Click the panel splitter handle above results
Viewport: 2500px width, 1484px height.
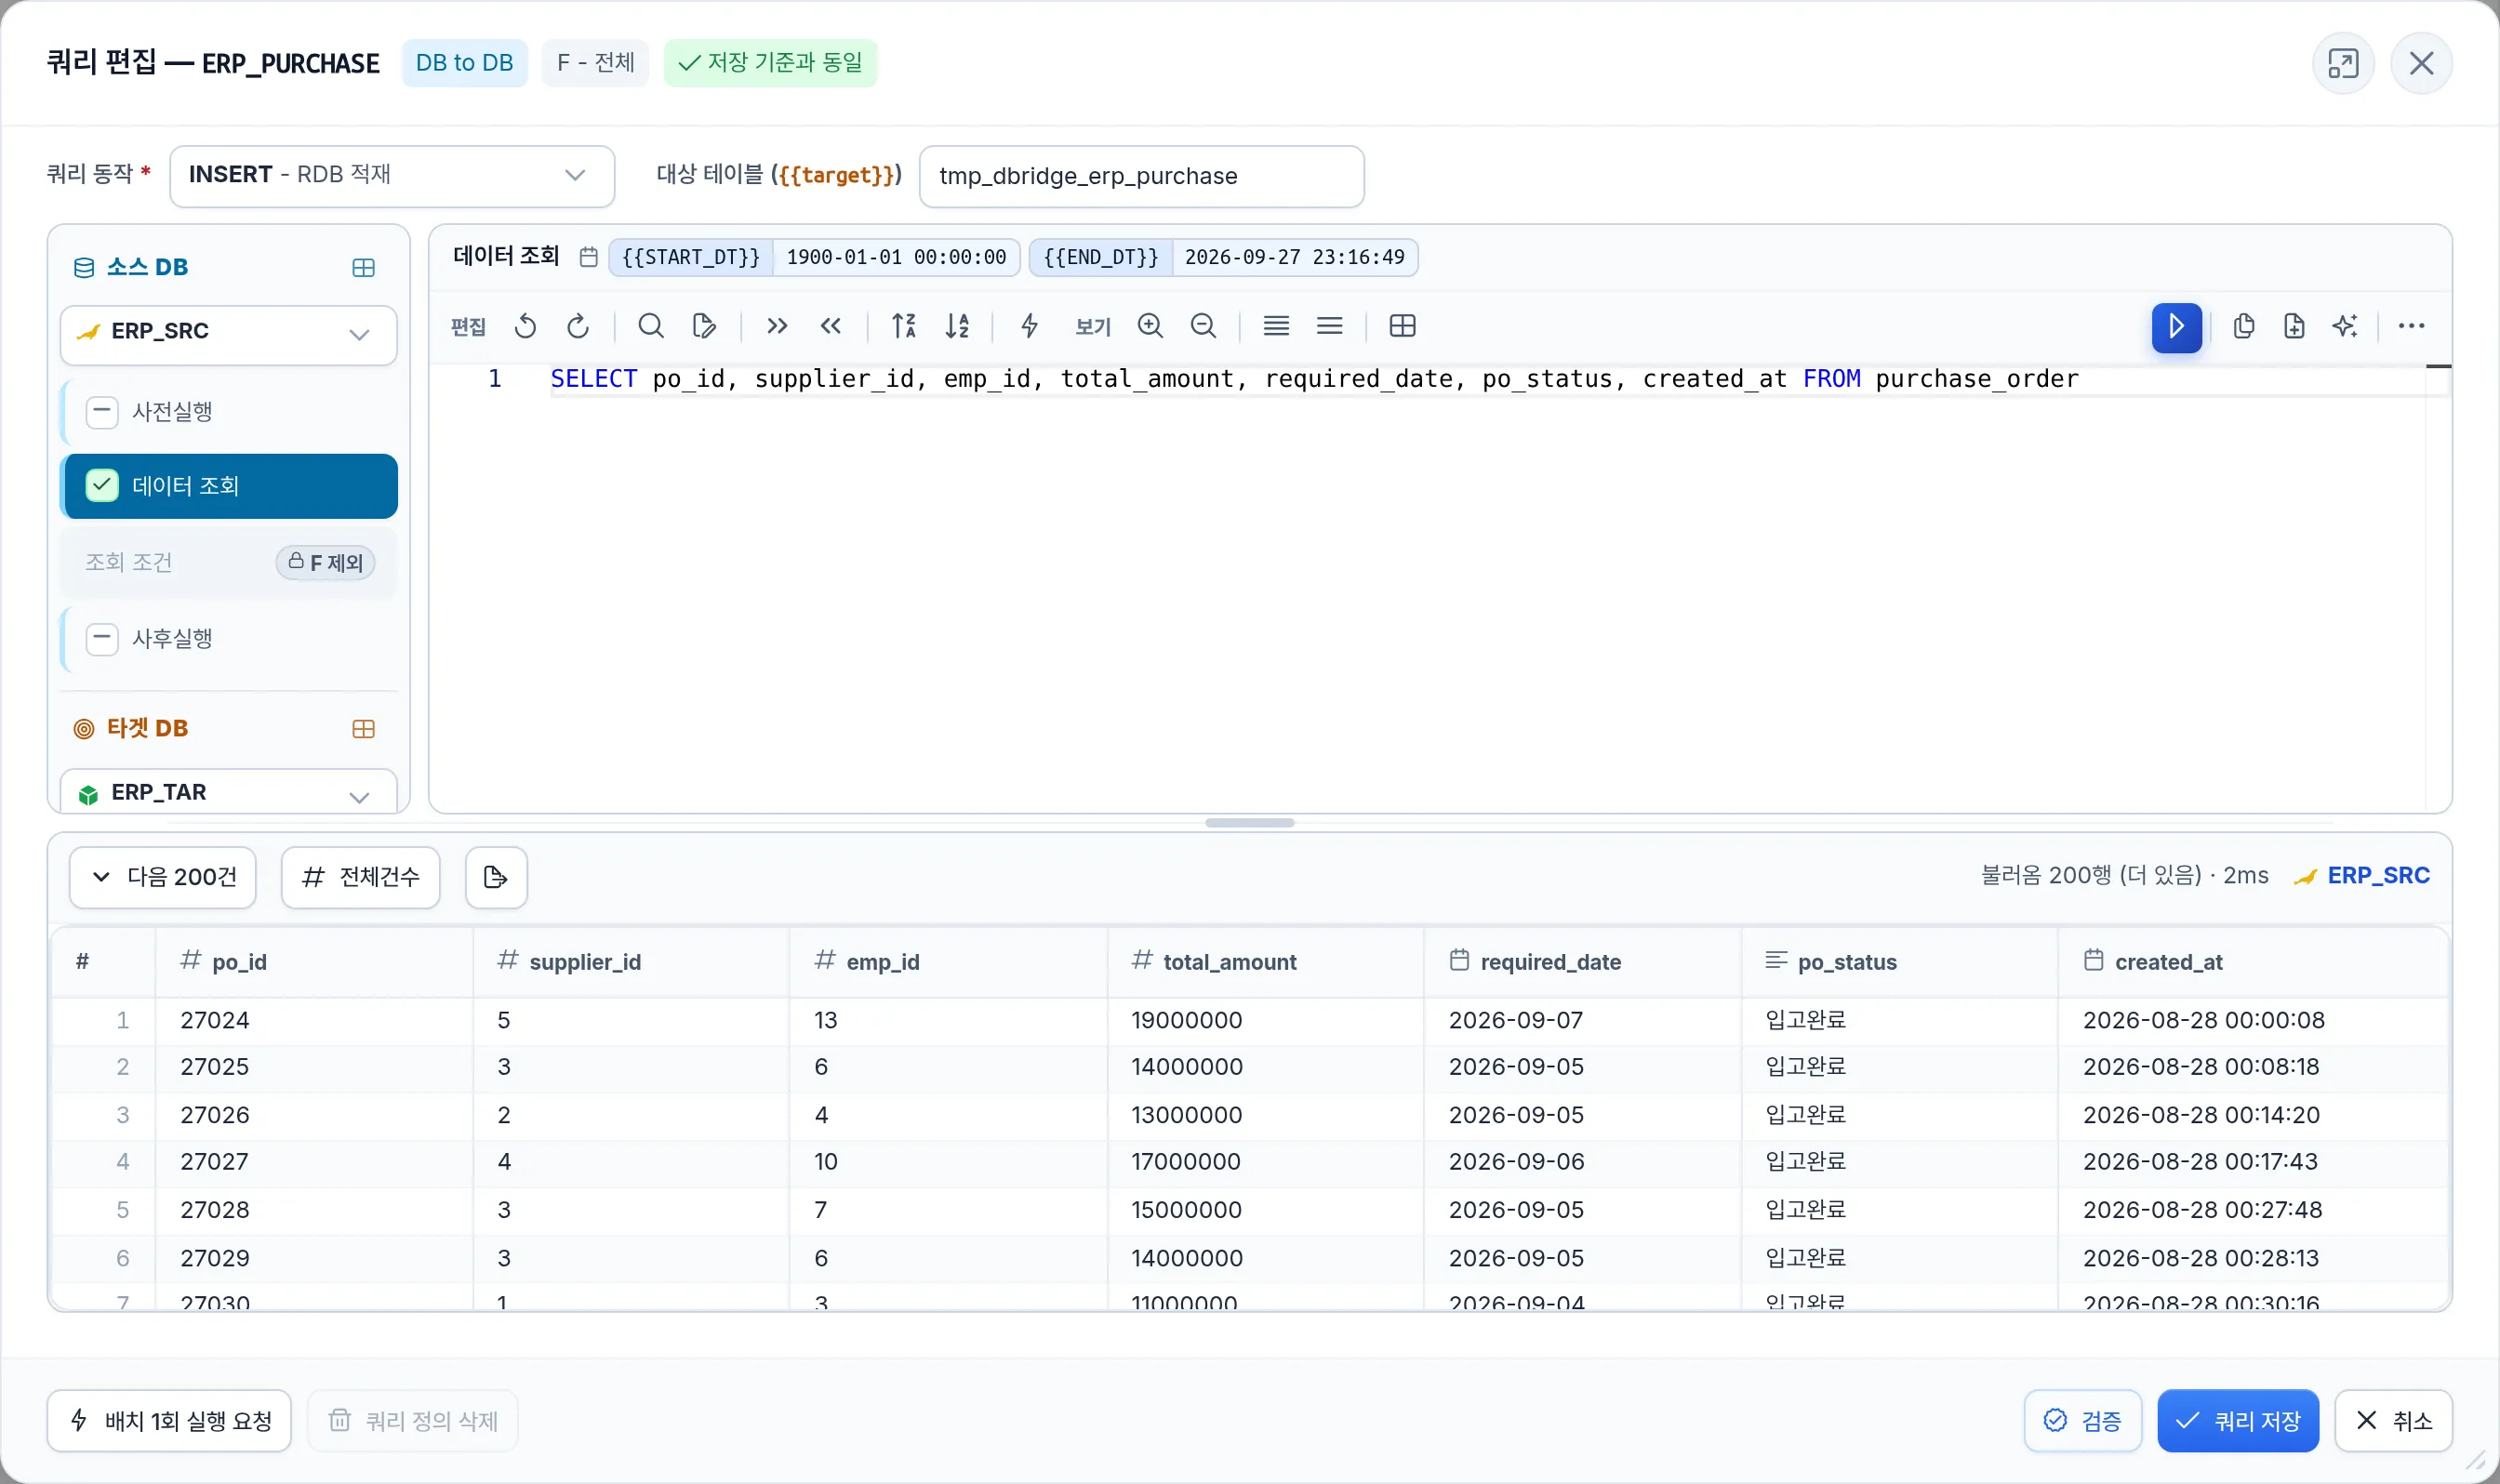(x=1249, y=823)
